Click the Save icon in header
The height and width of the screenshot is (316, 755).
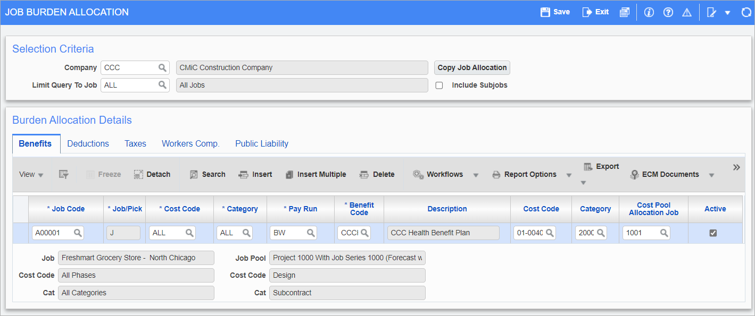545,12
